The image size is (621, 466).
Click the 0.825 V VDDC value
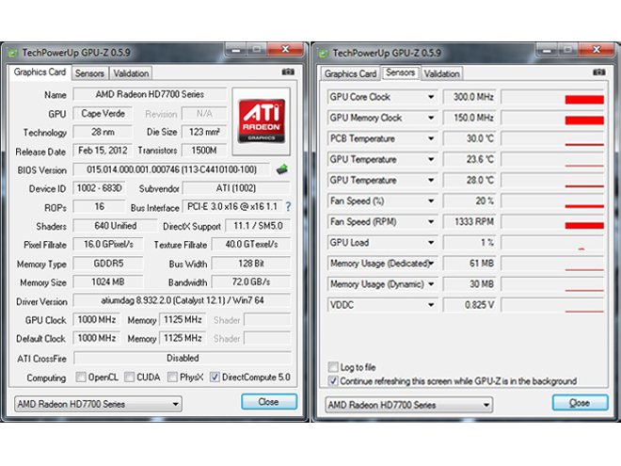tap(469, 305)
